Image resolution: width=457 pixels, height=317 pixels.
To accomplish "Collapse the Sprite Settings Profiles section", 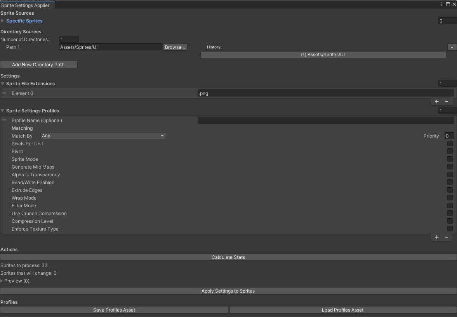I will 3,110.
